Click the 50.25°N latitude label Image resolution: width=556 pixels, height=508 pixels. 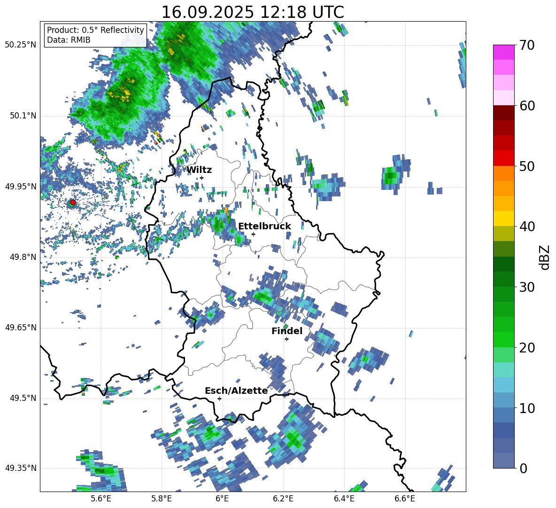[21, 45]
